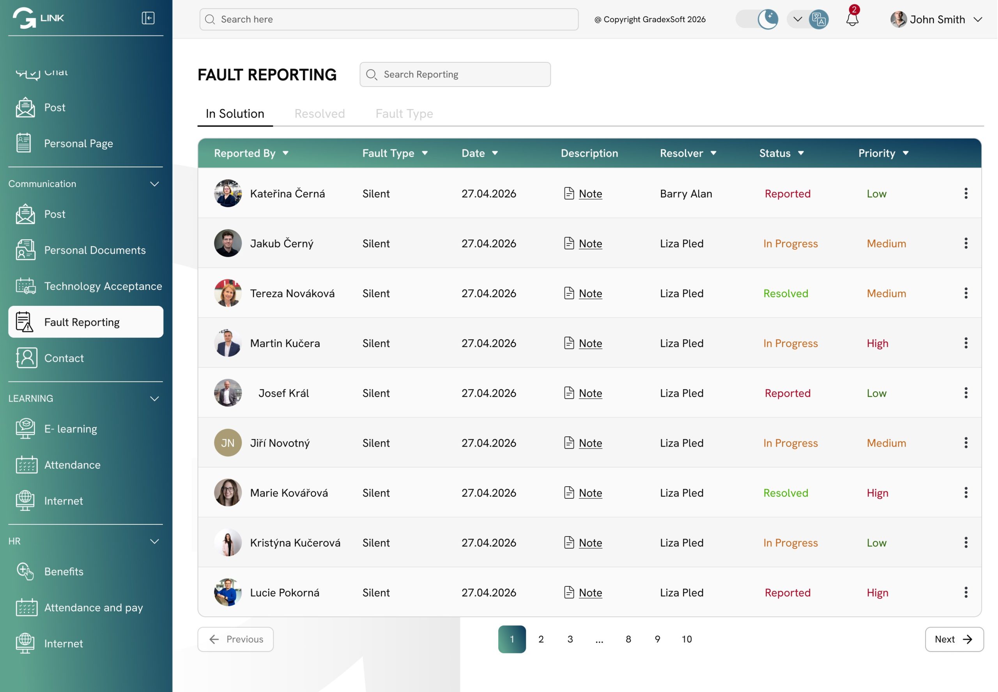Collapse the LEARNING section chevron
The width and height of the screenshot is (998, 692).
pyautogui.click(x=154, y=399)
